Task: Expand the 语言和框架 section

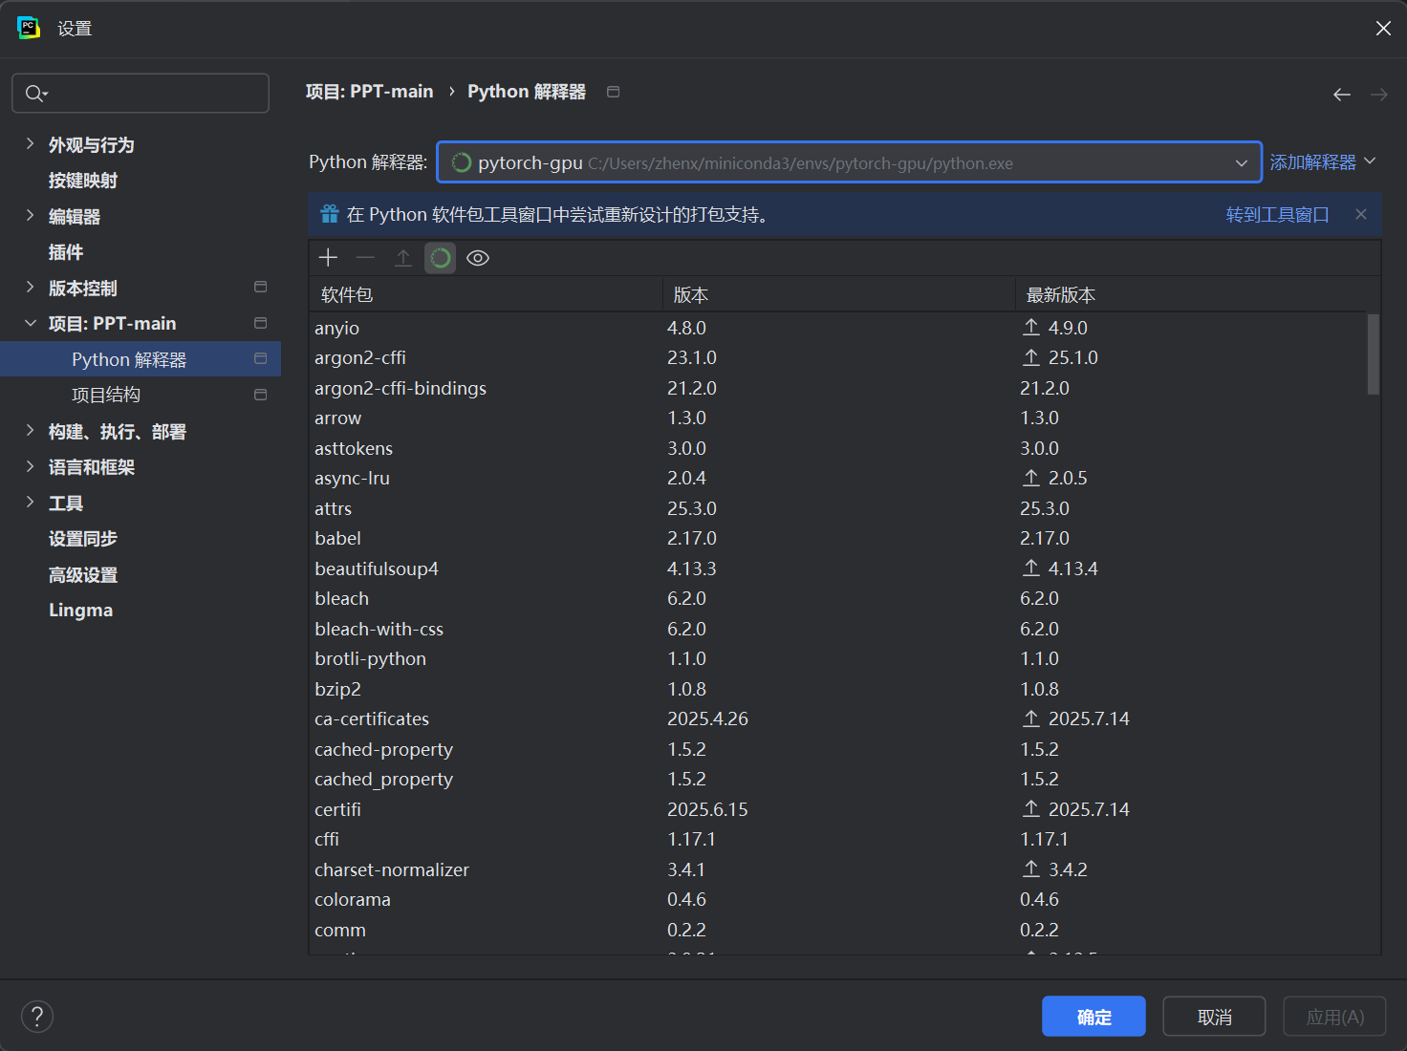Action: [x=30, y=466]
